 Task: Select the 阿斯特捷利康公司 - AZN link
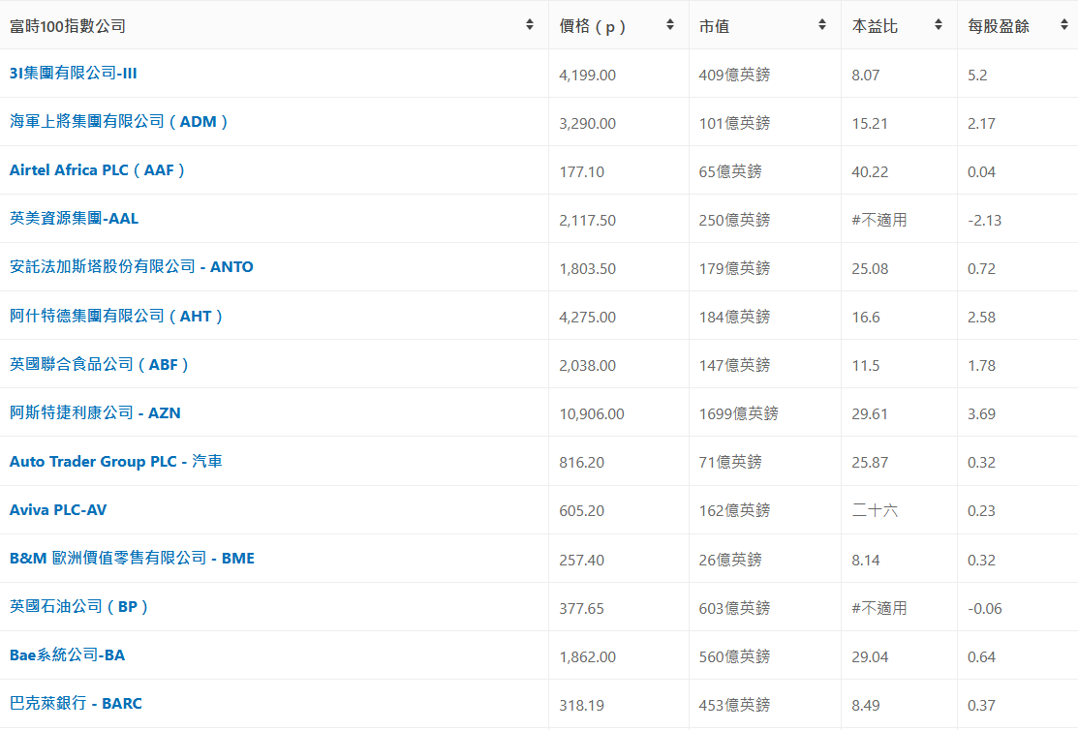(95, 412)
